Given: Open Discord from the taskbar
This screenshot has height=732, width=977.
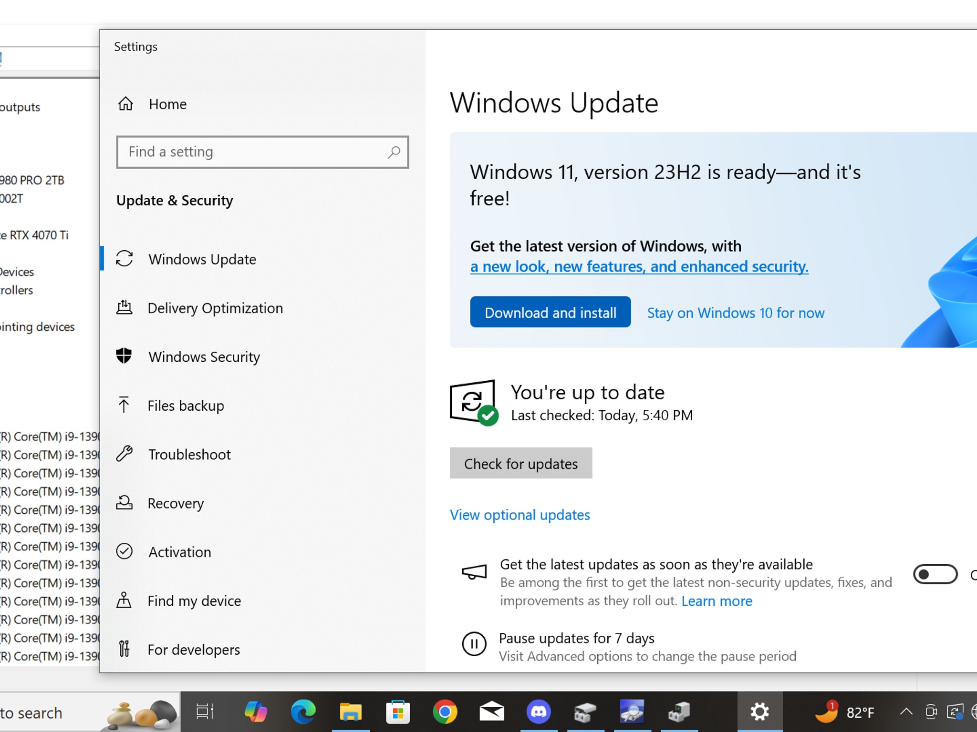Looking at the screenshot, I should (539, 712).
